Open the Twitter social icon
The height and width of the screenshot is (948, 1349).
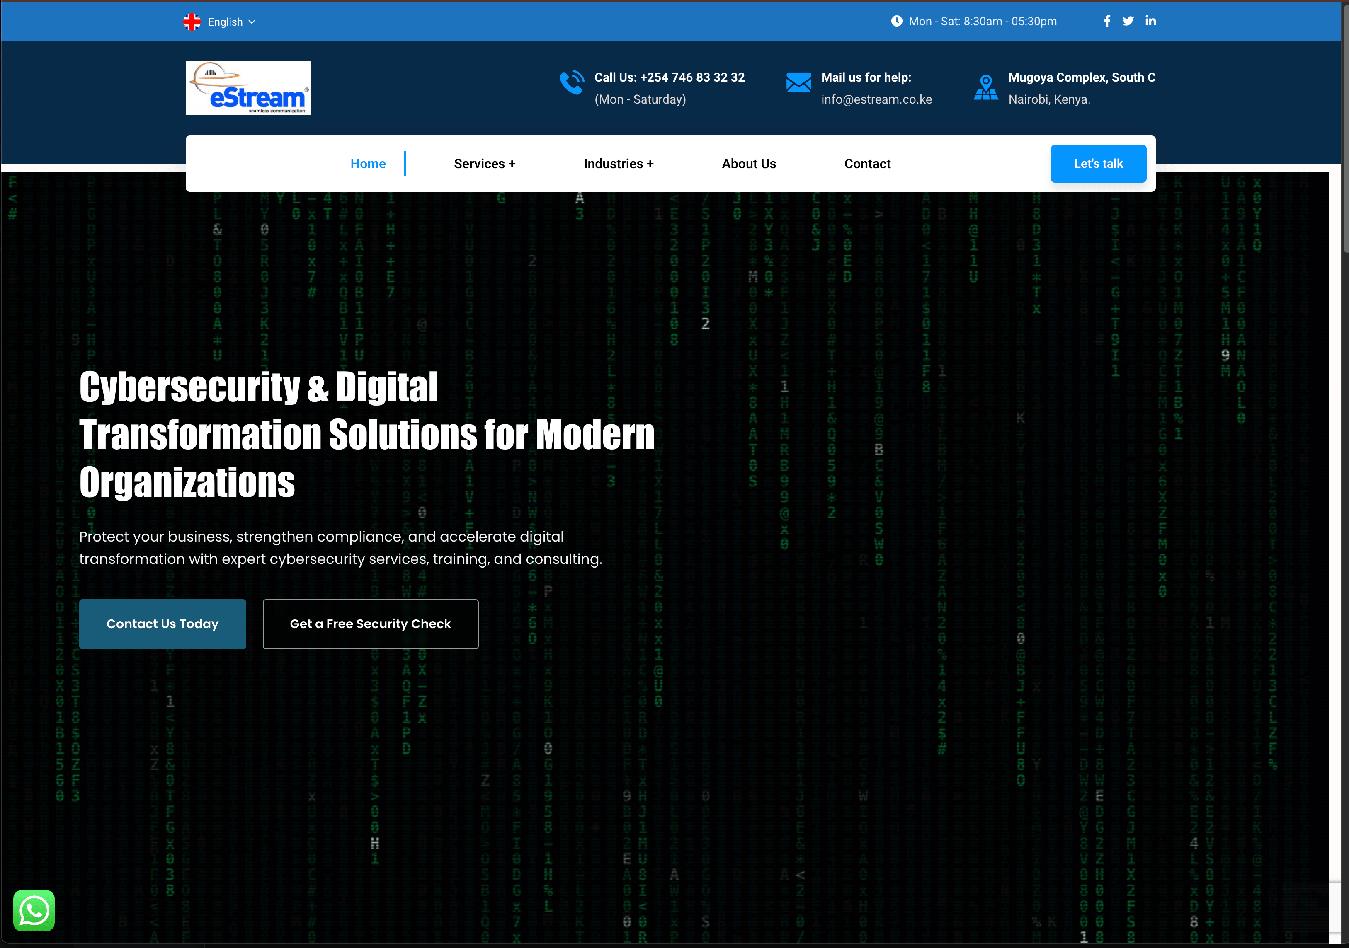[x=1128, y=21]
